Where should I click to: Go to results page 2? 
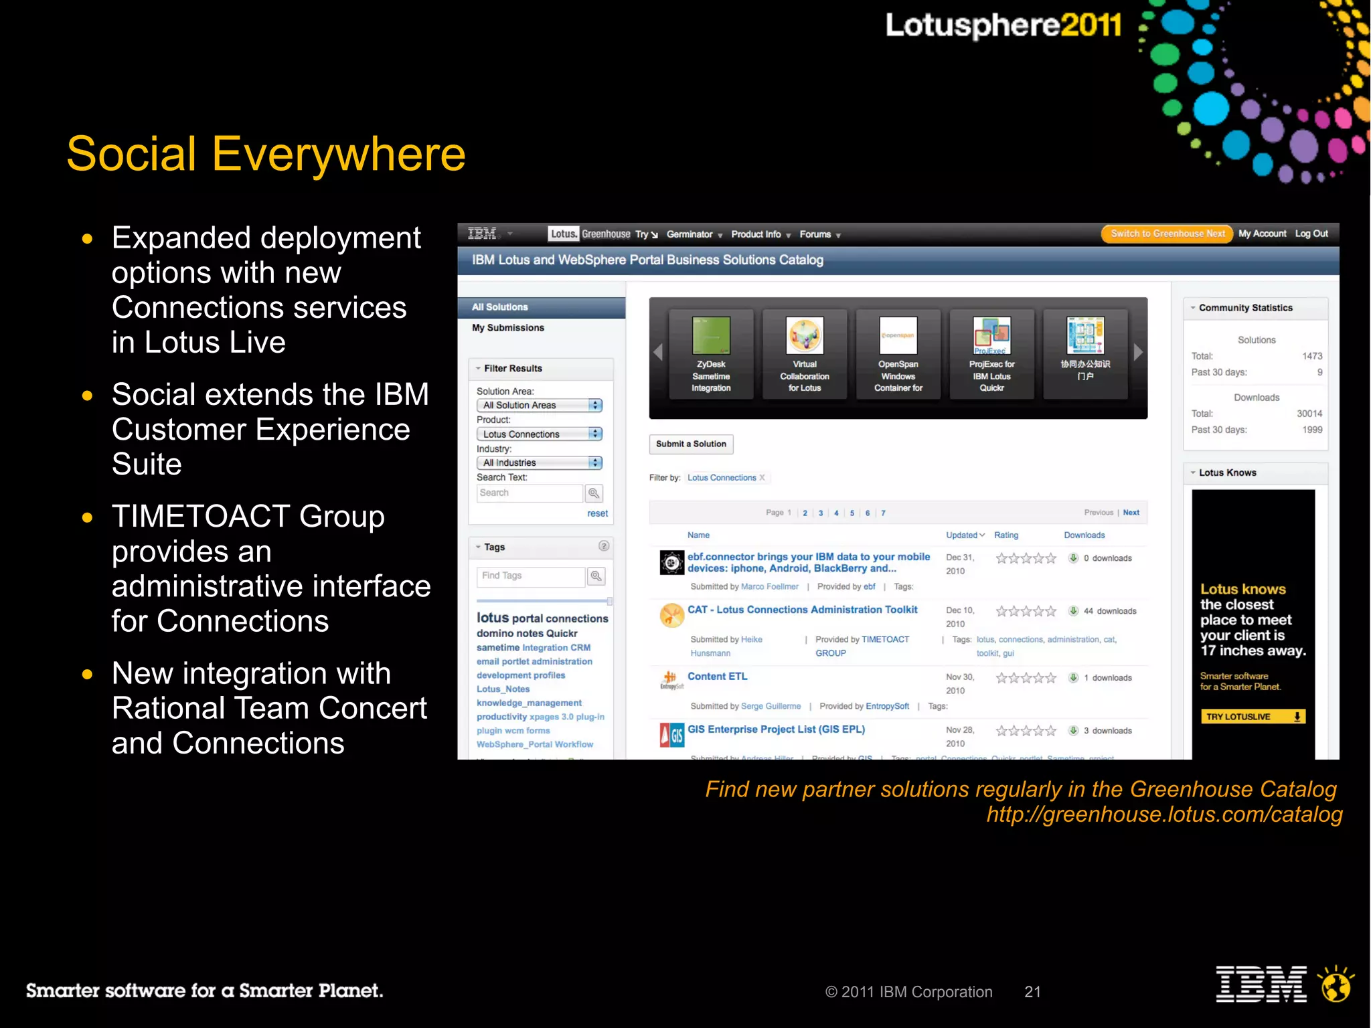coord(805,513)
